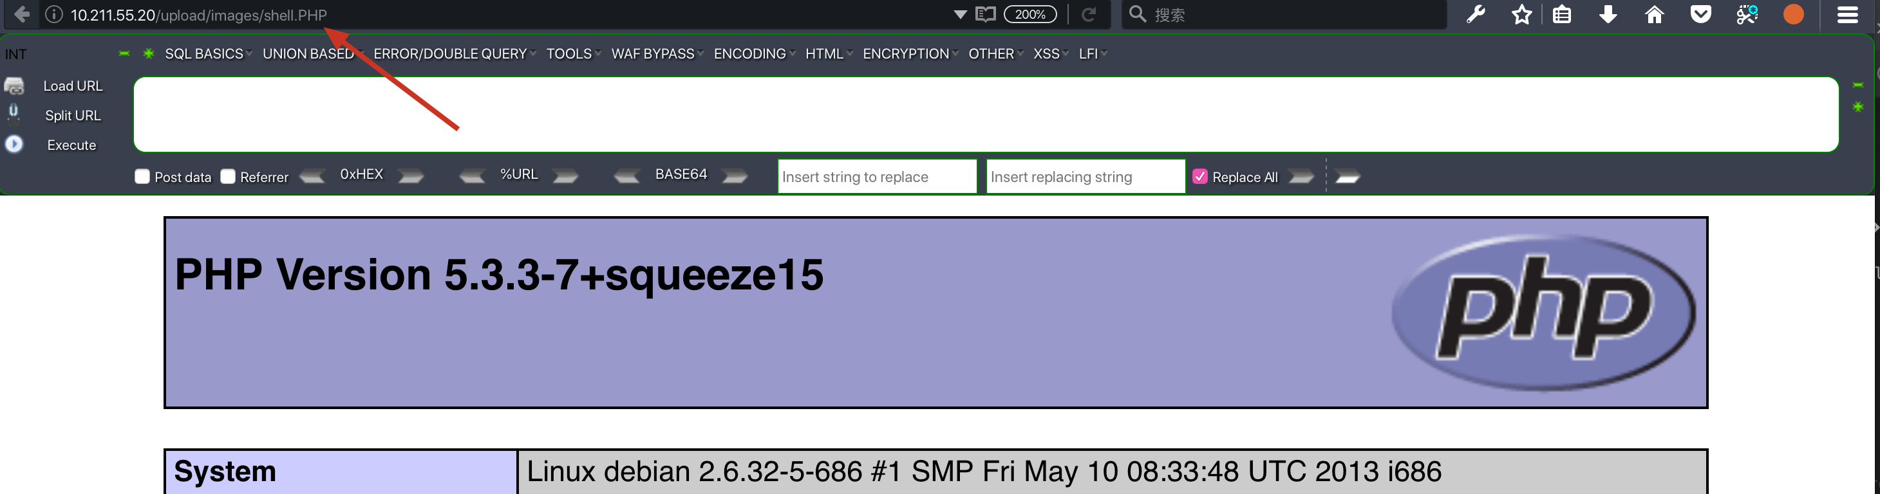This screenshot has height=494, width=1880.
Task: Enable the Post data checkbox
Action: point(142,176)
